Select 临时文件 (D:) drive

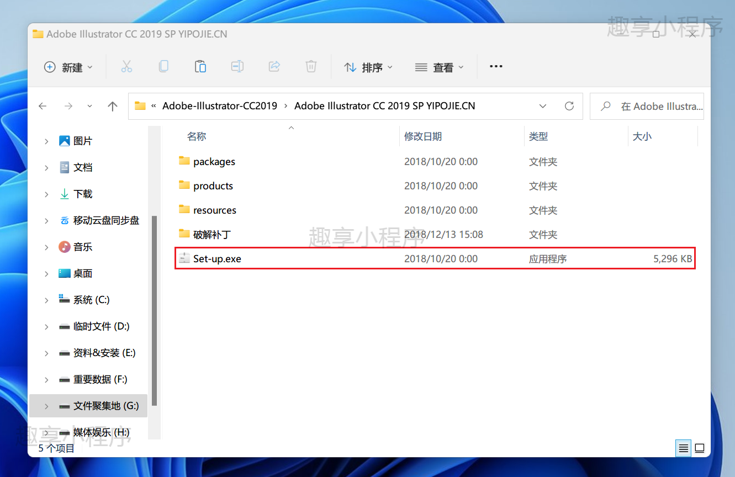102,326
